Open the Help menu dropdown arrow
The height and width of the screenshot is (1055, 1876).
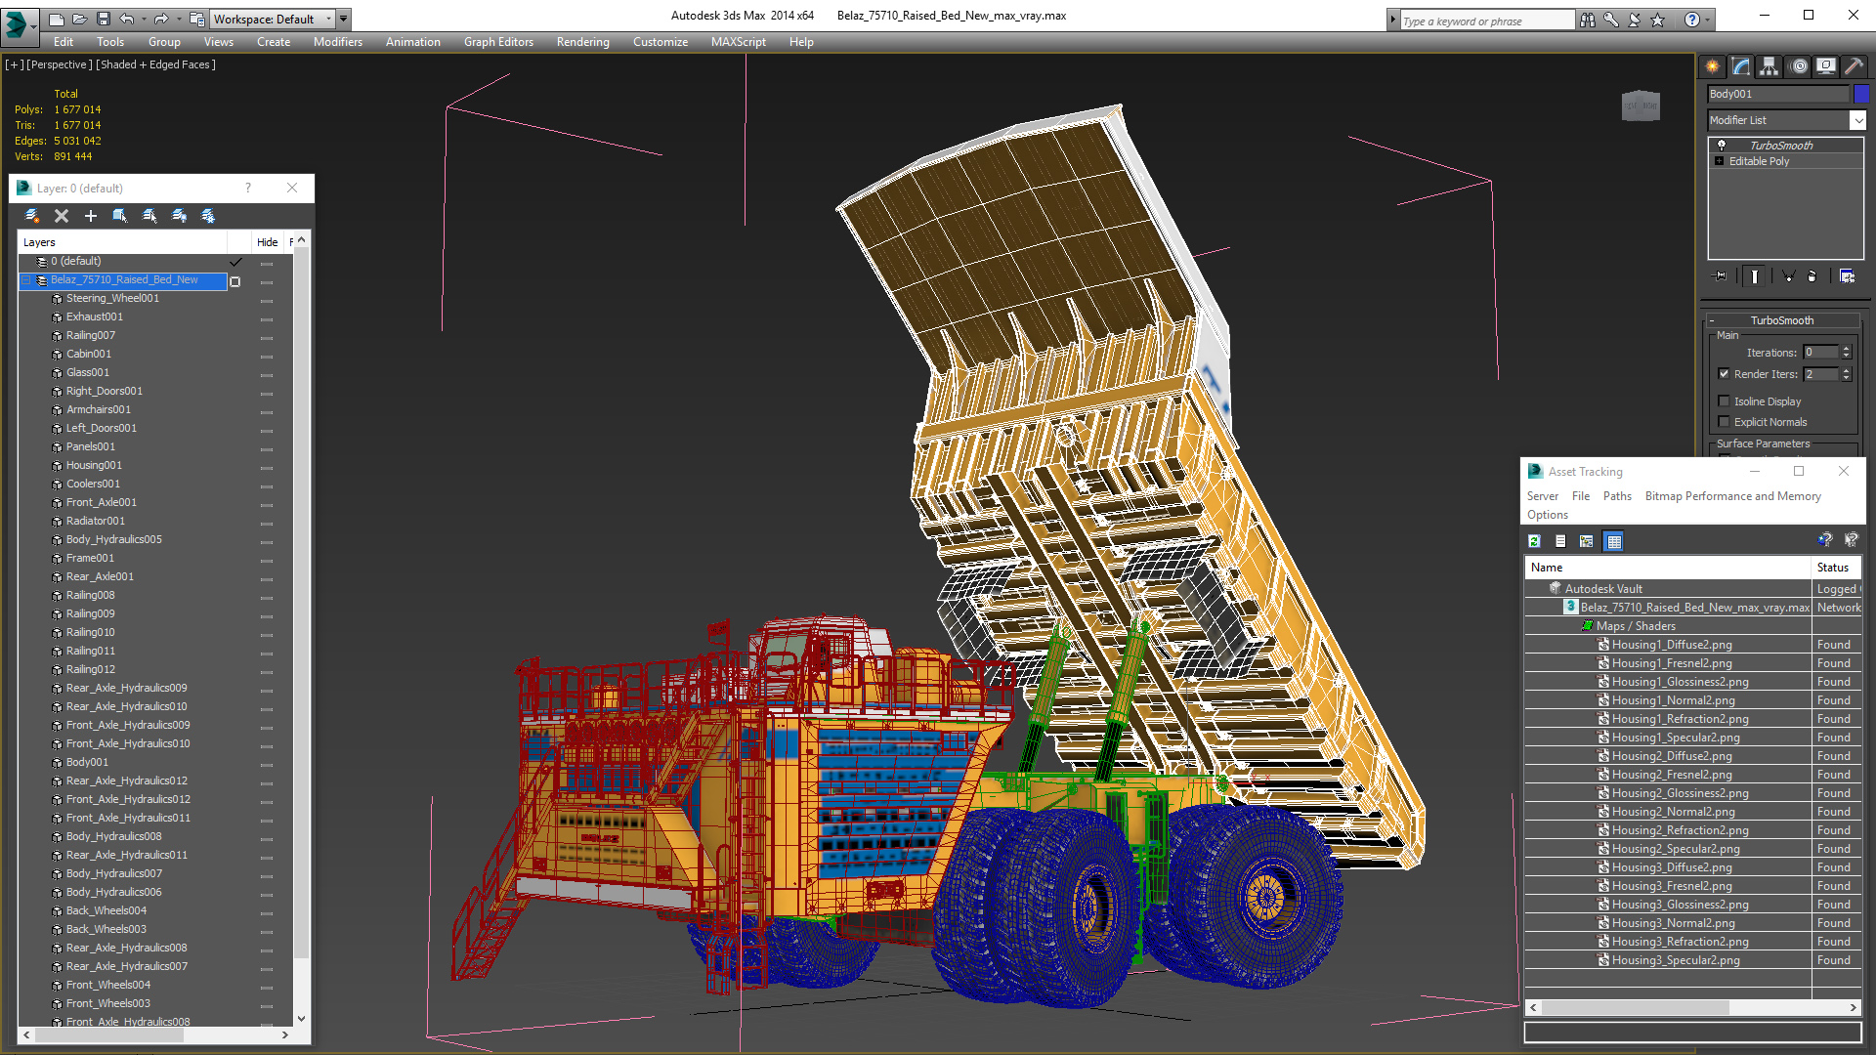click(1707, 20)
